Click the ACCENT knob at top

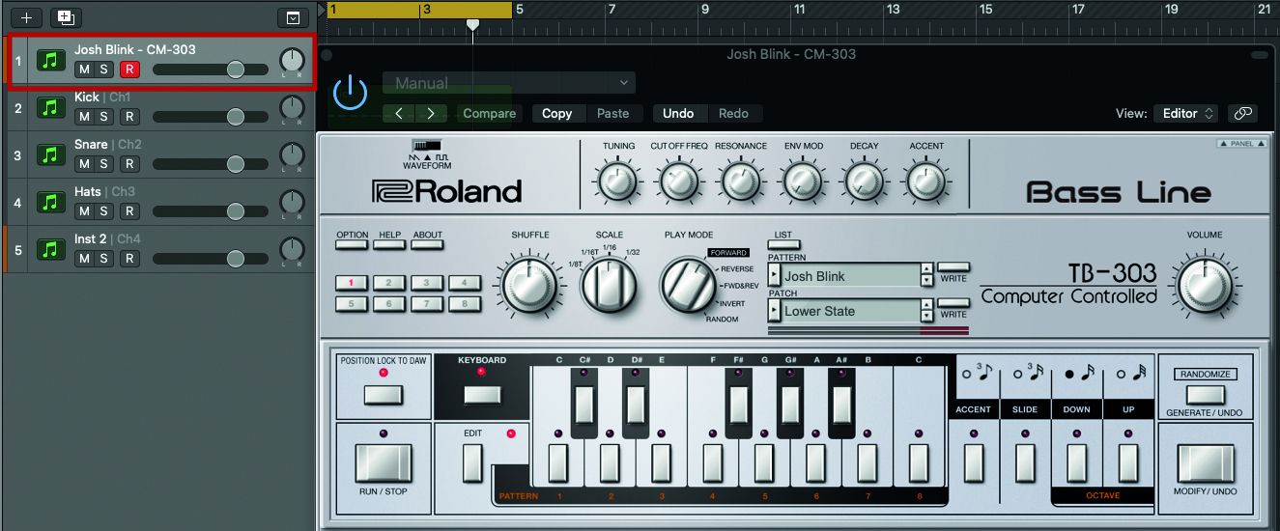coord(926,180)
